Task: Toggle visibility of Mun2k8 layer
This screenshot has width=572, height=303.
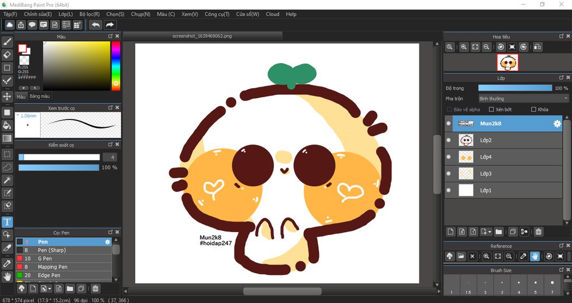Action: click(449, 124)
